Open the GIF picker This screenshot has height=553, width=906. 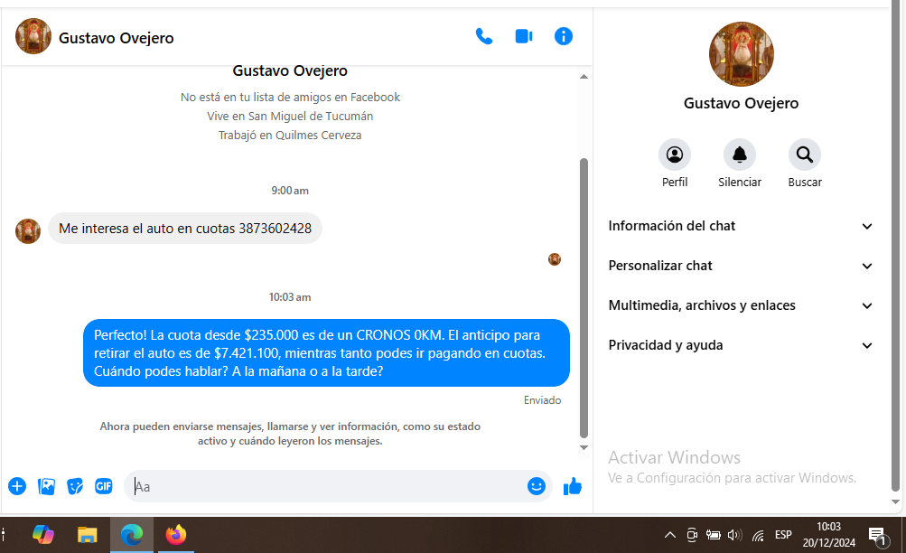click(x=104, y=486)
